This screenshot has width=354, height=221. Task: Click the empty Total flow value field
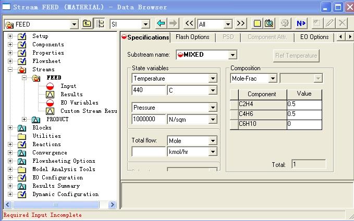(x=149, y=152)
